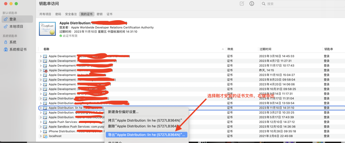Screen dimensions: 345x143
Task: Sort by the 钥匙串 column header
Action: (328, 49)
